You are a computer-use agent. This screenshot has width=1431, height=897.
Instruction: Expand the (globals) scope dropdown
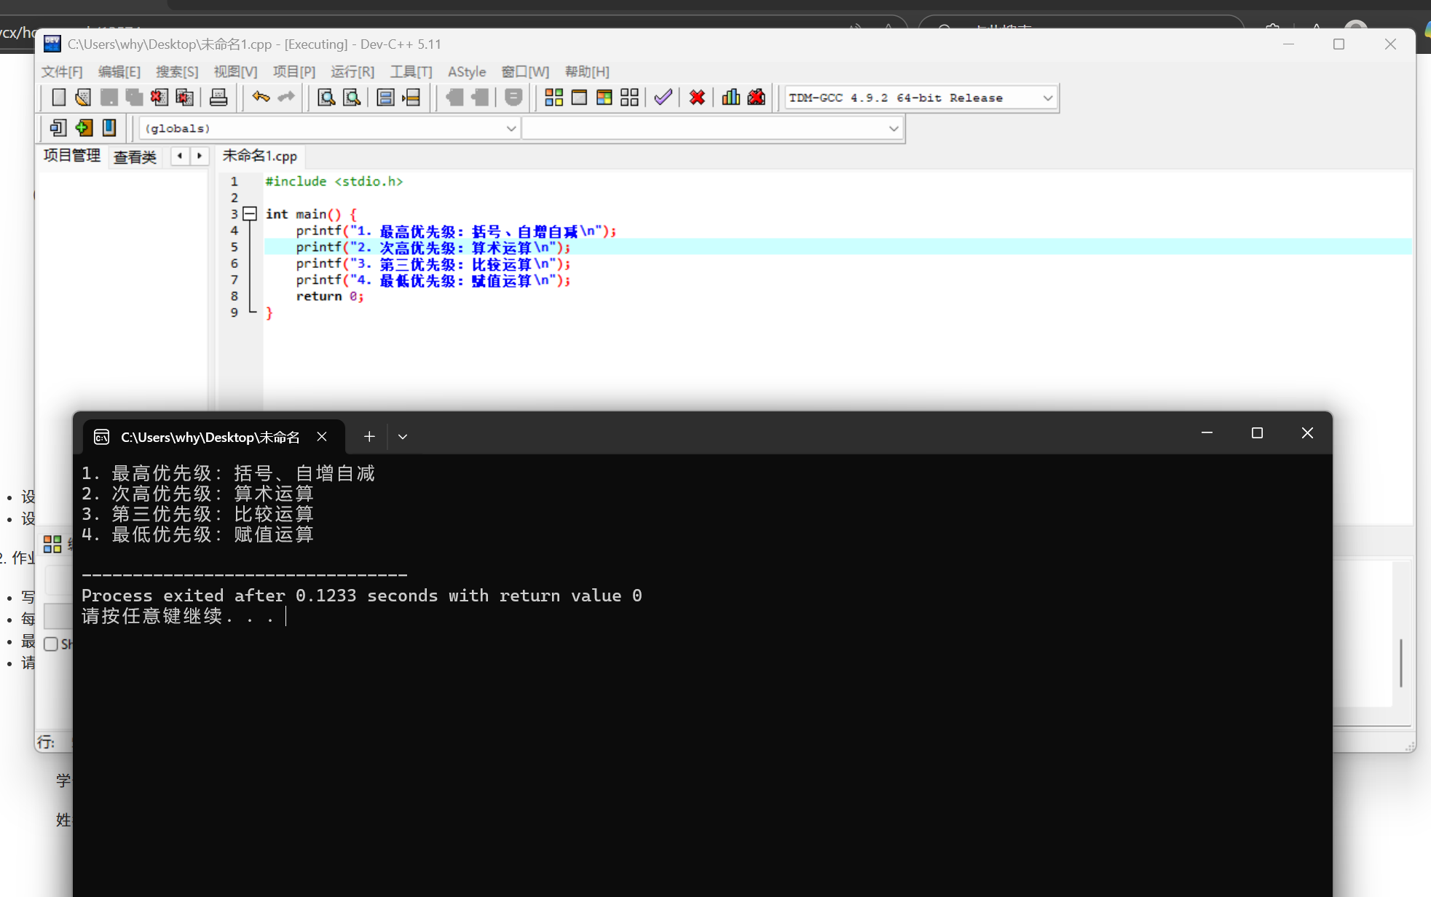point(510,129)
